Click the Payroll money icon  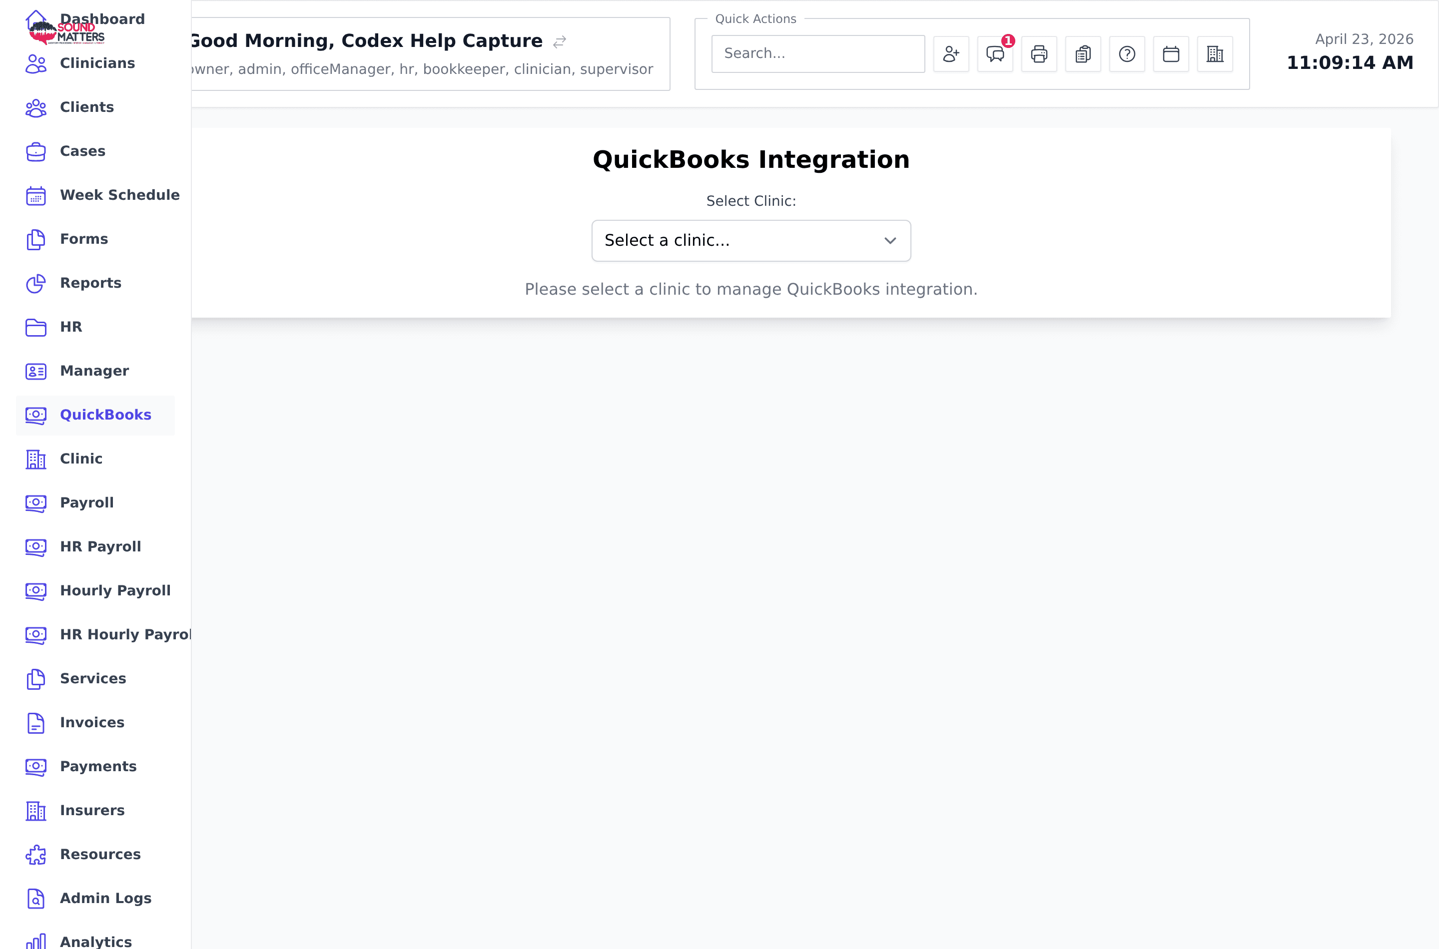pos(35,503)
